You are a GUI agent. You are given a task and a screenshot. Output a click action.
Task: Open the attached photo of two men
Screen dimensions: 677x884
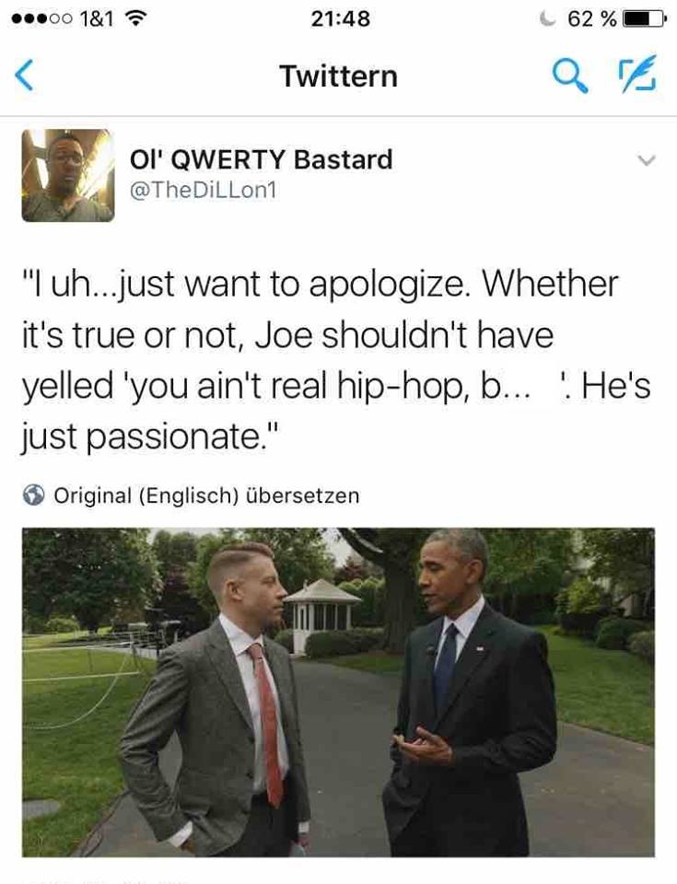339,692
